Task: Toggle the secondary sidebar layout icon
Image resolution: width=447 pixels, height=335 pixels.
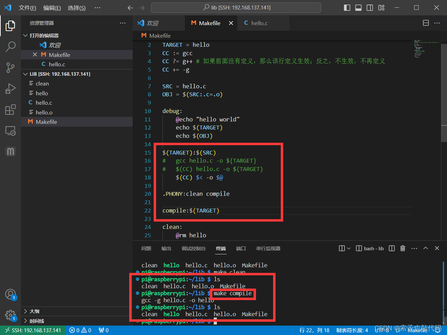Action: [370, 8]
